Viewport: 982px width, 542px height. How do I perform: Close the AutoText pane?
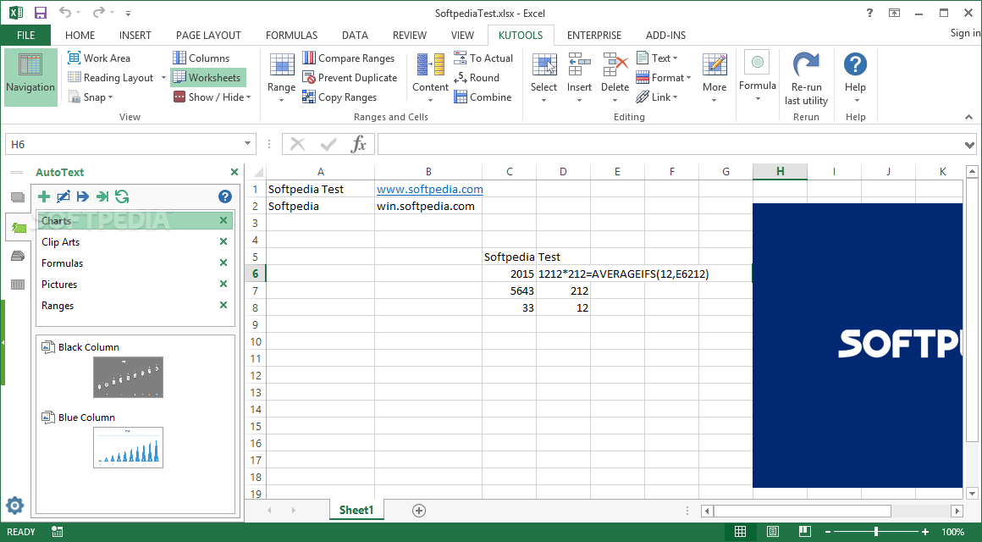tap(234, 172)
